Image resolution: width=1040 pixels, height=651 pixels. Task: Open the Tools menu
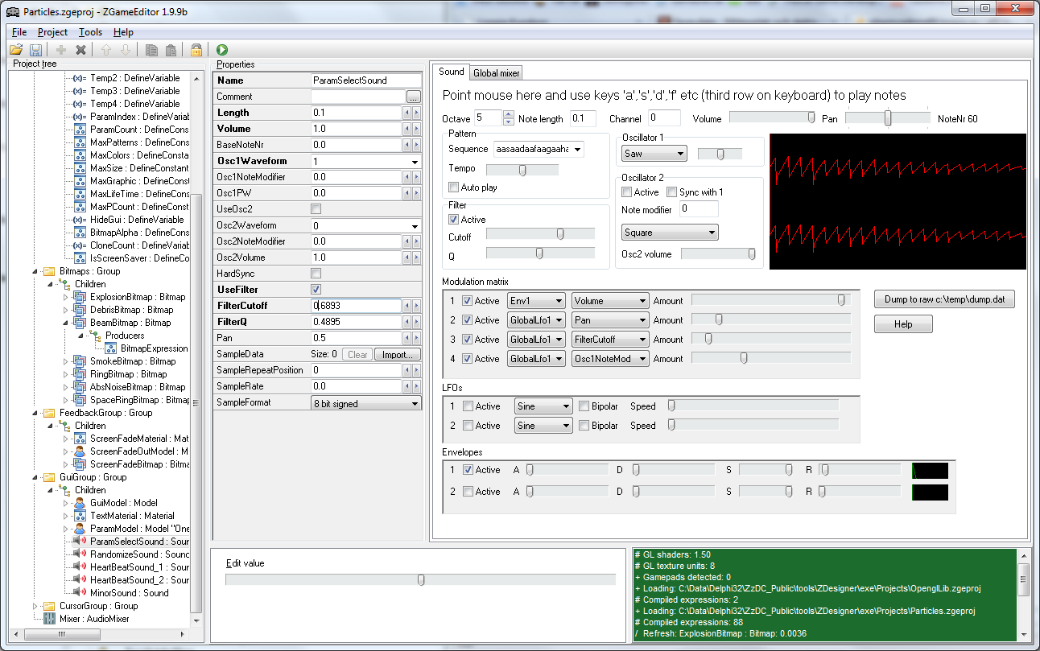90,32
